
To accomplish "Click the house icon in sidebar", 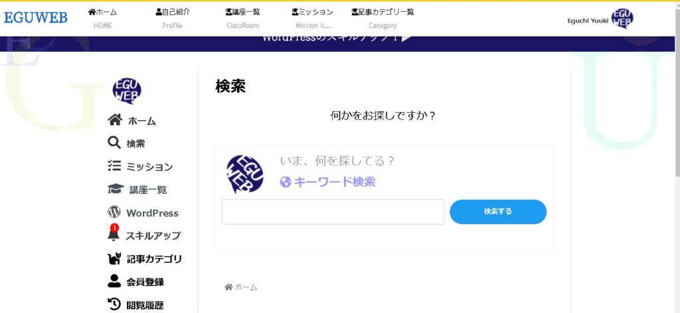I will click(115, 120).
